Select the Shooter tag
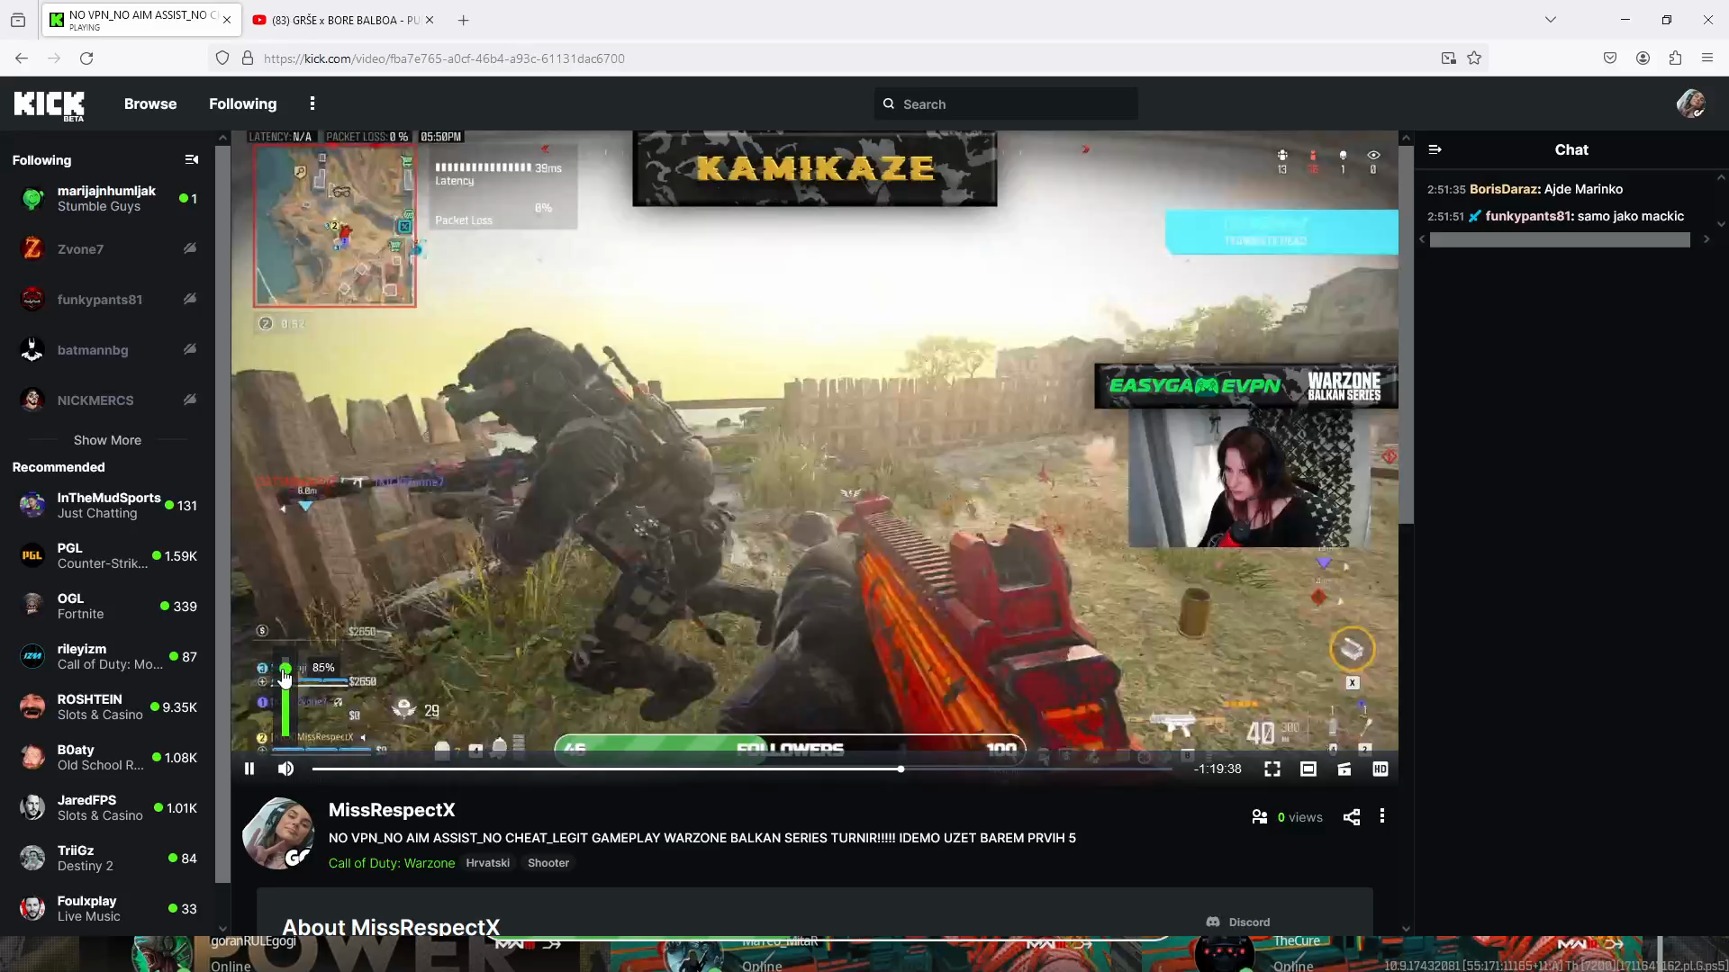Screen dimensions: 1729x972 (x=548, y=862)
